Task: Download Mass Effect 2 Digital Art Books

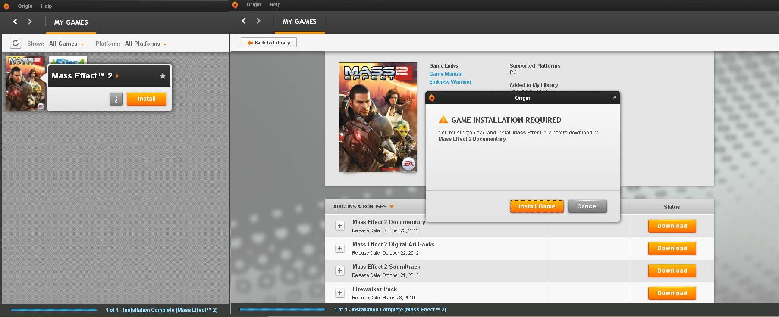Action: click(x=672, y=248)
